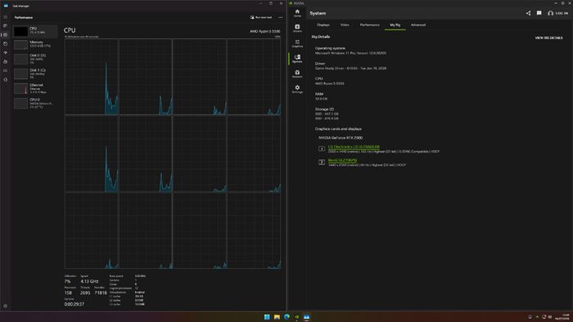Open Users page in Task Manager sidebar
The image size is (573, 322).
(5, 61)
